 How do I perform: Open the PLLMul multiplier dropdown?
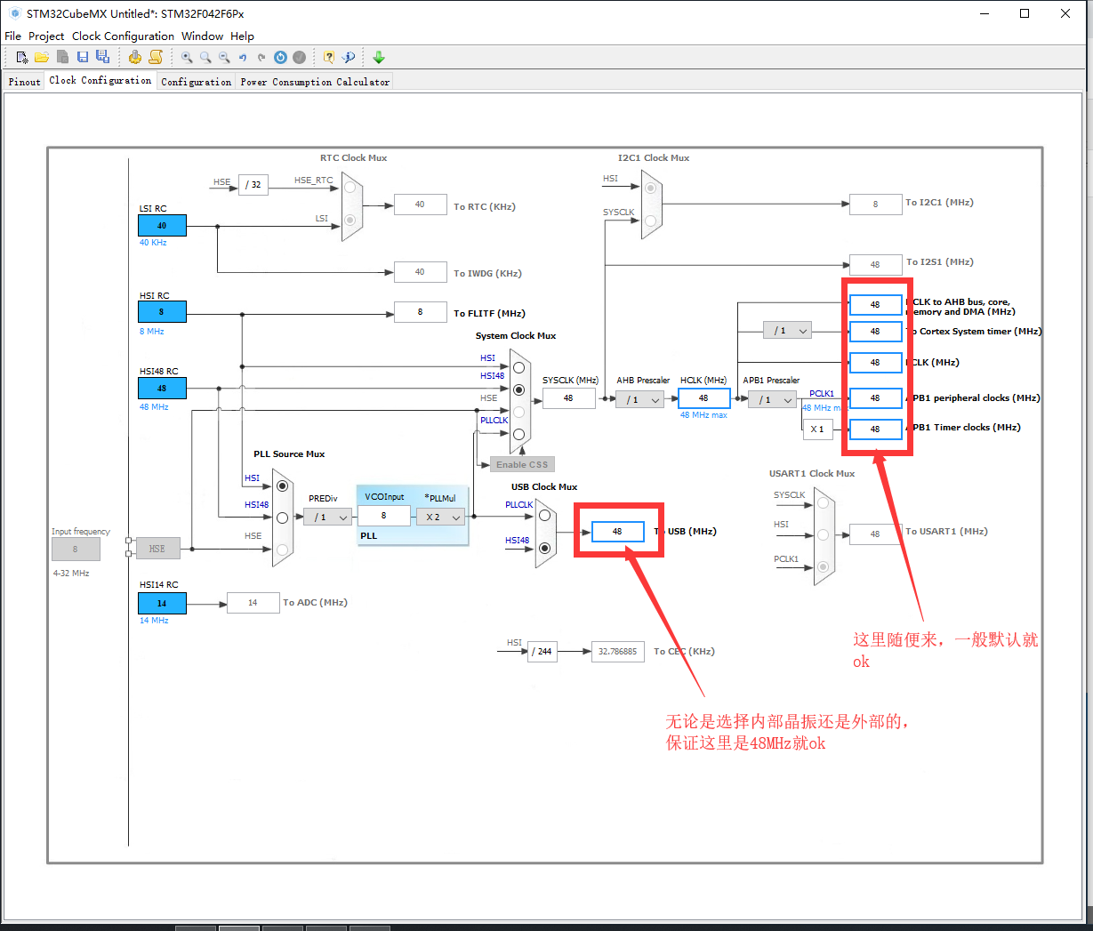coord(440,517)
